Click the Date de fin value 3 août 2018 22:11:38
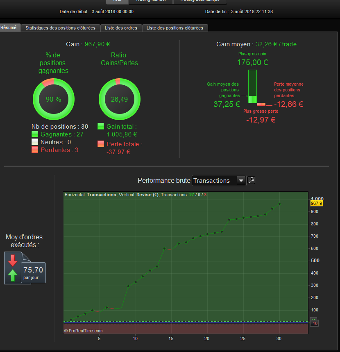This screenshot has height=352, width=340. click(252, 11)
